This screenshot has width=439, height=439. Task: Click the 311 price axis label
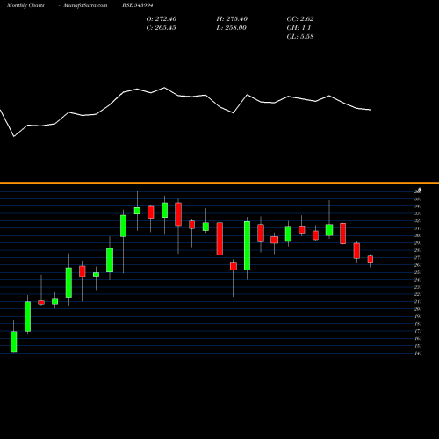(x=418, y=228)
